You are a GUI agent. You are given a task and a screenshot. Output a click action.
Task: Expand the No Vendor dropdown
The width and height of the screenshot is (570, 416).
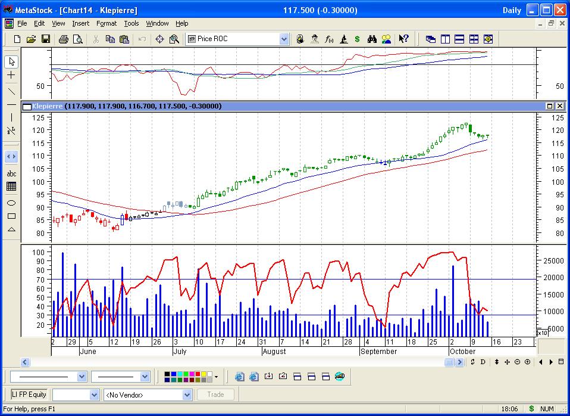tap(187, 395)
